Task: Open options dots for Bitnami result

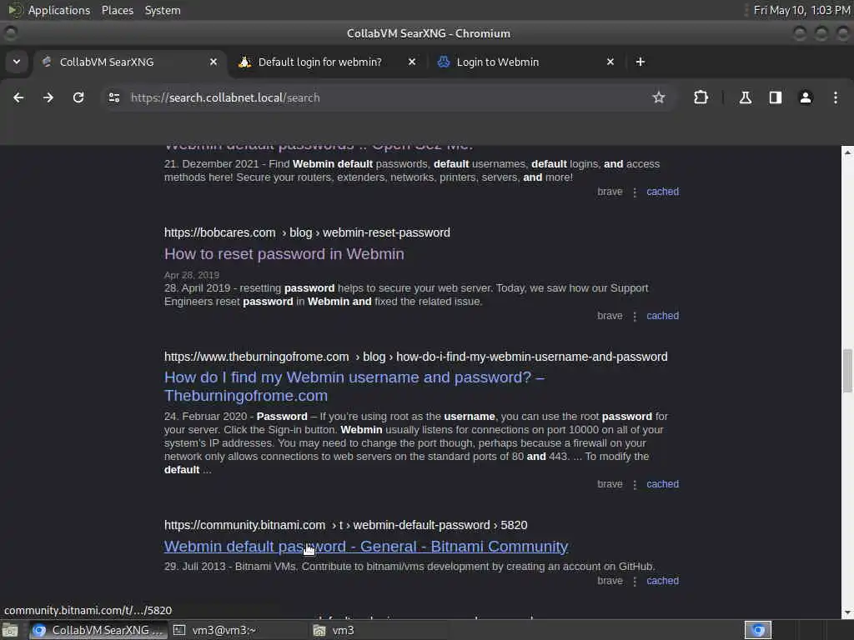Action: pos(635,581)
